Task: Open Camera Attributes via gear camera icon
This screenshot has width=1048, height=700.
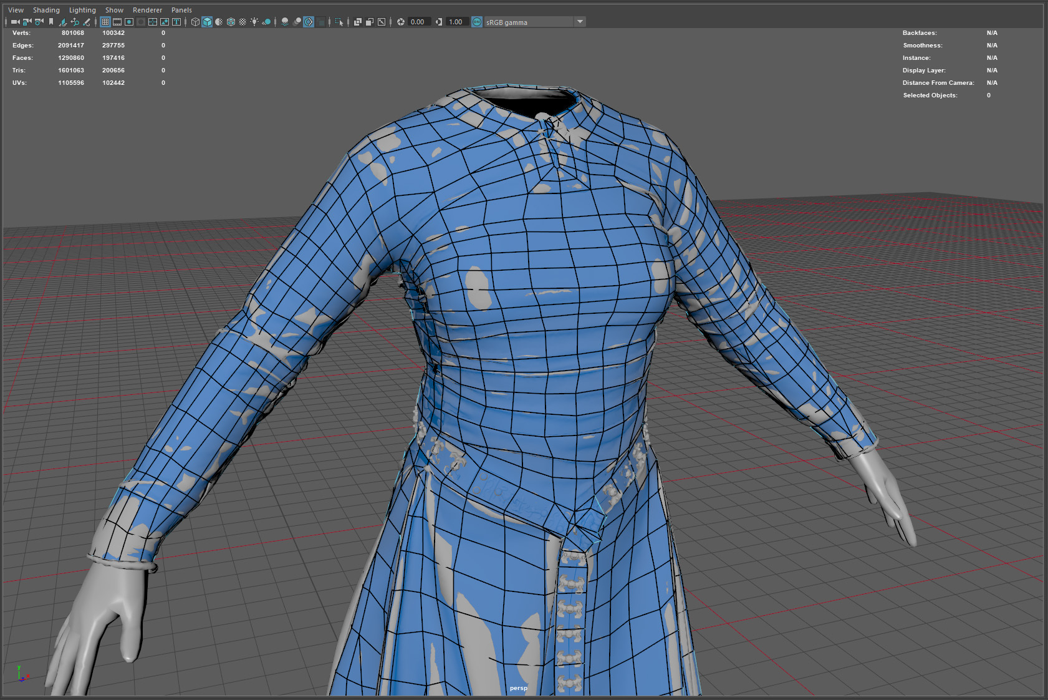Action: coord(39,22)
